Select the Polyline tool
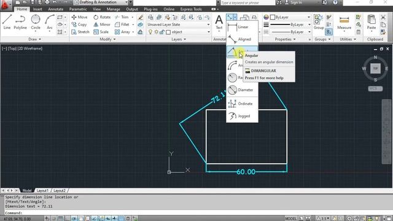Screen dimensions: 393x221 [20, 22]
